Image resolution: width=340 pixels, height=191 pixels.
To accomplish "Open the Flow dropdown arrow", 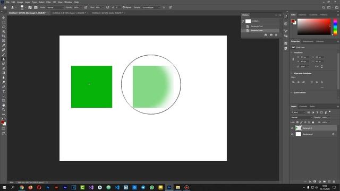I will click(x=103, y=7).
